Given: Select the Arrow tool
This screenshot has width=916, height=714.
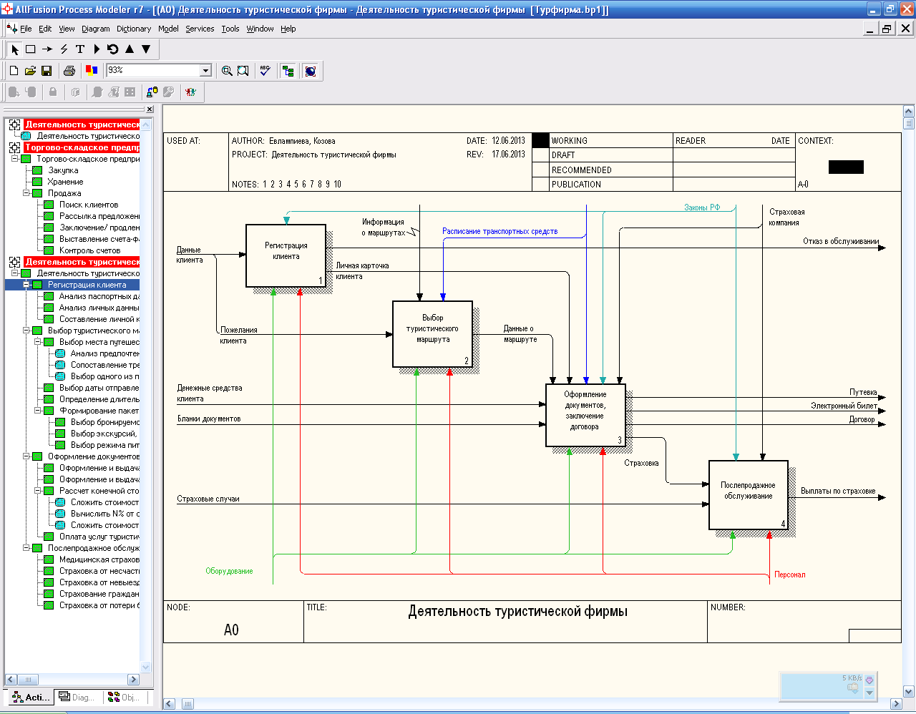Looking at the screenshot, I should tap(47, 49).
